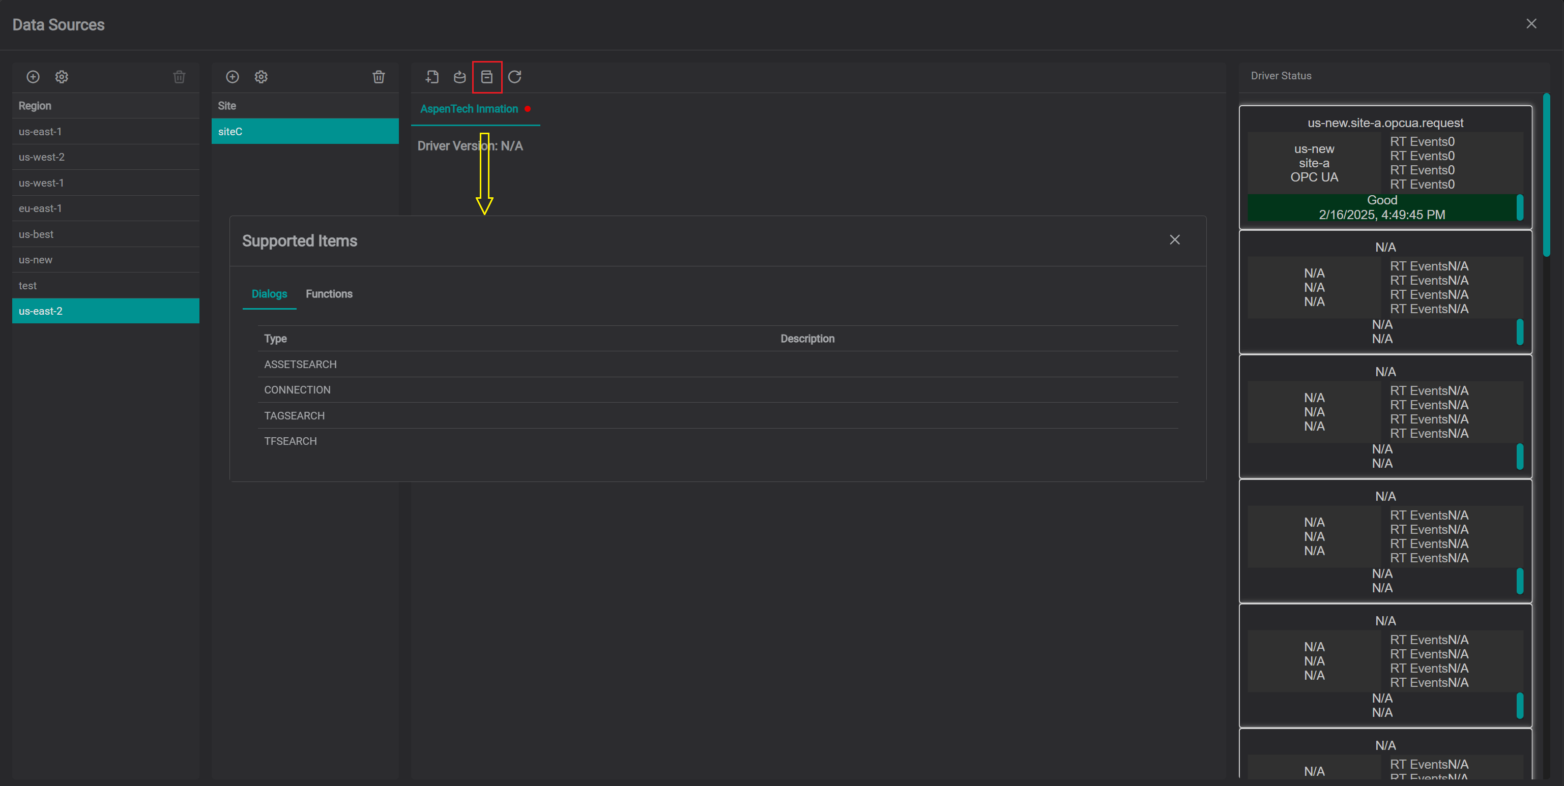
Task: Click the add driver file icon
Action: (x=431, y=77)
